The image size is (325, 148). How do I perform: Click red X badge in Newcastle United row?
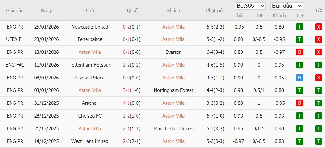[319, 27]
